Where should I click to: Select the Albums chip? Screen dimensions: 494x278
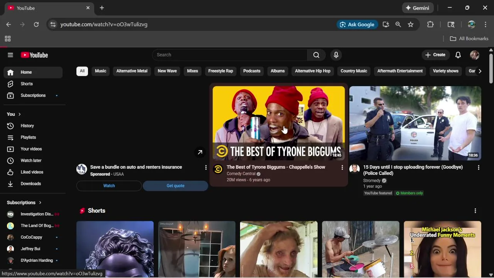pos(277,71)
